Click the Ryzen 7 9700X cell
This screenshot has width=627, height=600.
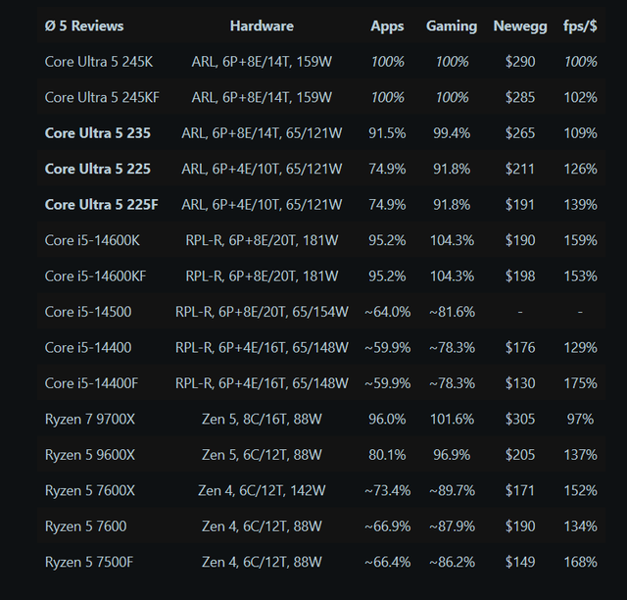point(90,419)
